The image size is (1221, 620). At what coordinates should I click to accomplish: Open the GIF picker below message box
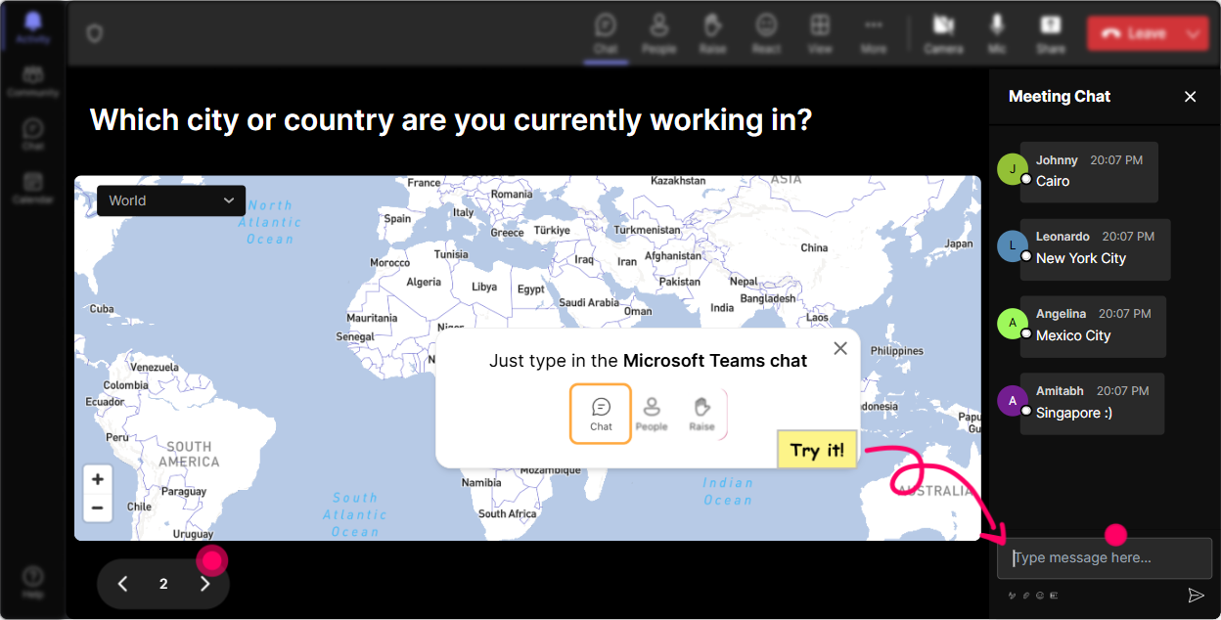1054,596
